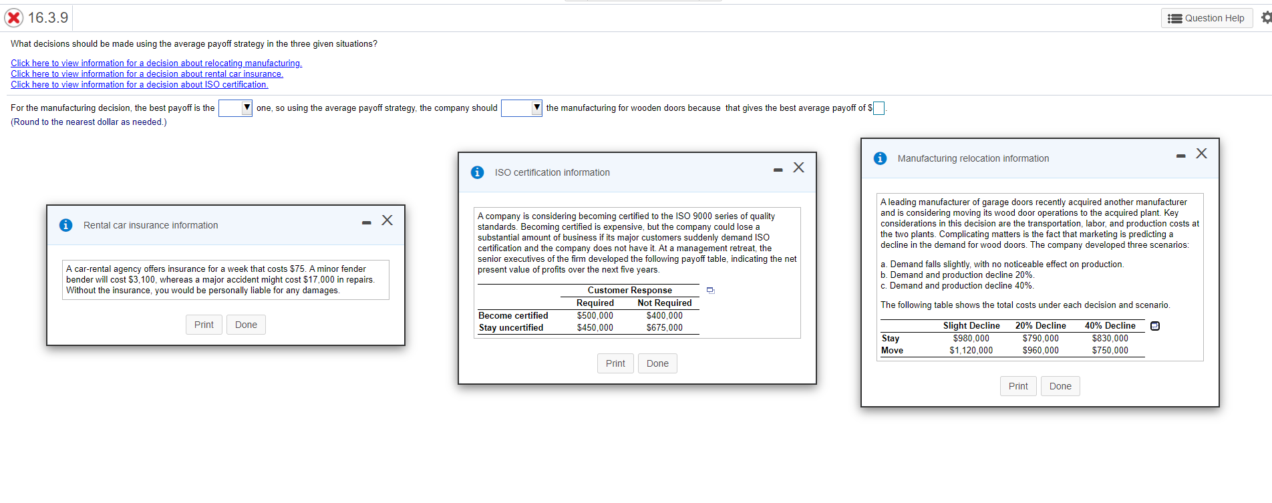Click the $400,000 Not Required cell

[665, 316]
